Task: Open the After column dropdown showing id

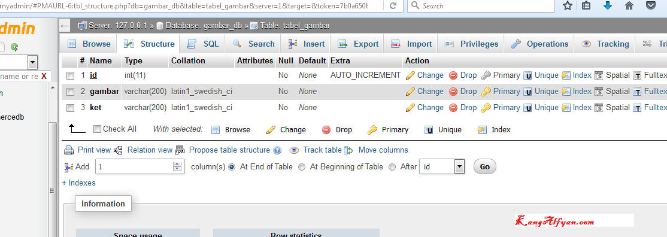Action: point(441,167)
